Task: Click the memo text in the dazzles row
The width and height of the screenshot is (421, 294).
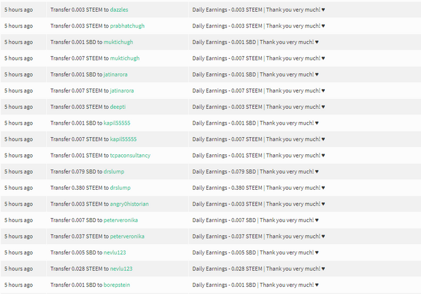Action: pos(259,10)
